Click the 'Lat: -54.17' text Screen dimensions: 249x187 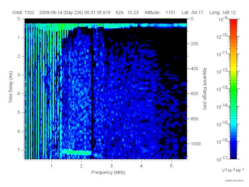(192, 12)
